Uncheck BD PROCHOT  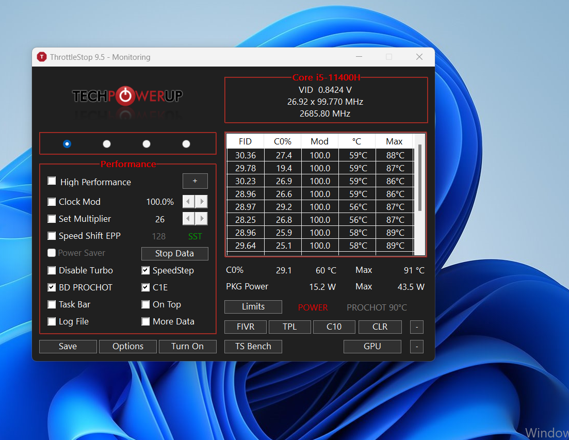52,287
